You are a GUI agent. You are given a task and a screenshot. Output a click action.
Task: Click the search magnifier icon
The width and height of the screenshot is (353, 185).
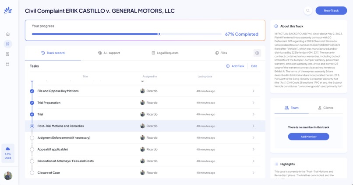click(x=308, y=10)
